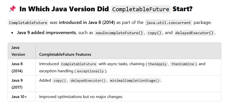
Task: Click the exceptionally code chip
Action: [x=90, y=71]
